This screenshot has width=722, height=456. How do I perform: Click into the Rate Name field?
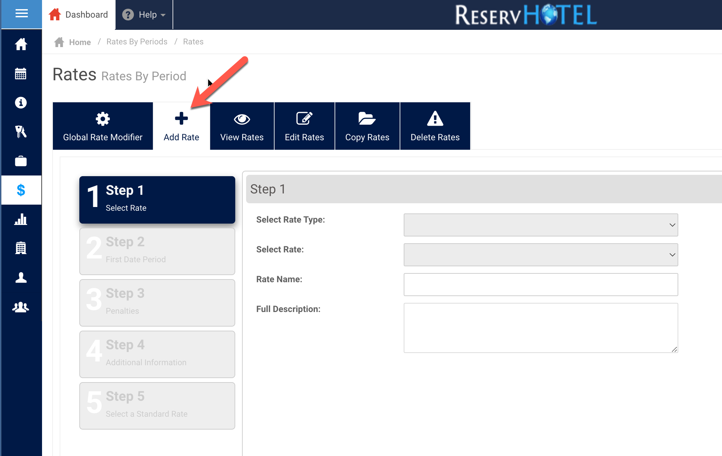pos(541,285)
